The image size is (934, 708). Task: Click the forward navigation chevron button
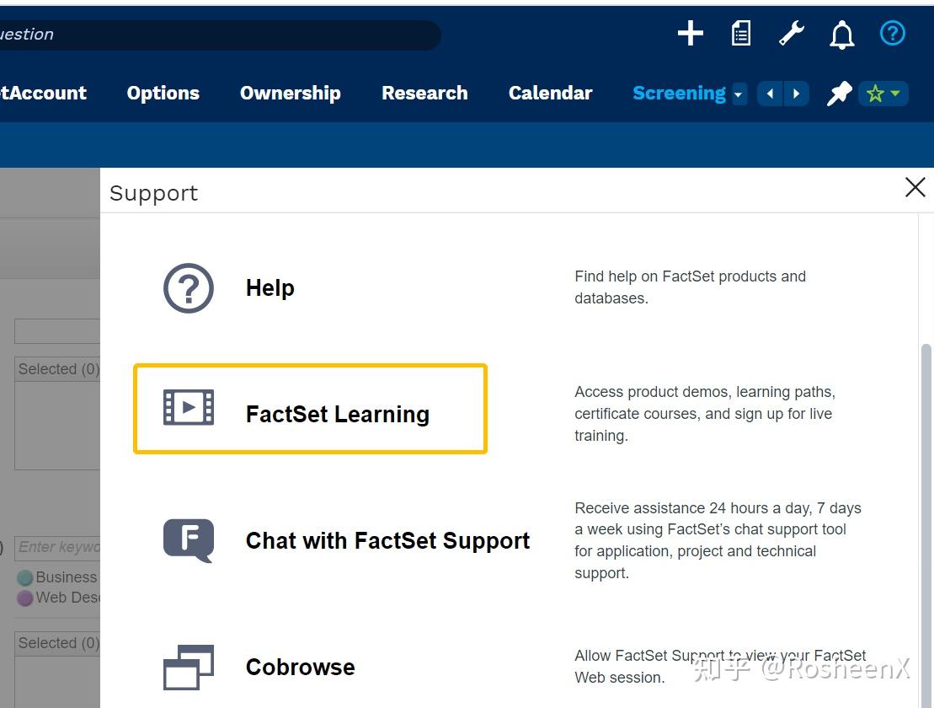(794, 94)
